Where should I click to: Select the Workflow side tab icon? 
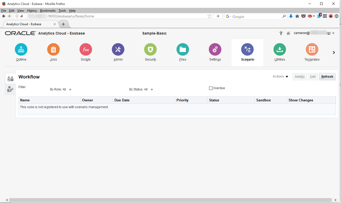(x=10, y=78)
